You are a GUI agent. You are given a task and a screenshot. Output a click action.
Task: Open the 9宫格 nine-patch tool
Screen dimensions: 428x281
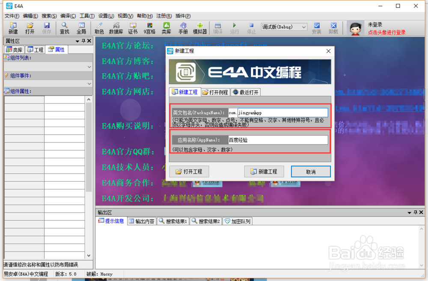[x=149, y=27]
